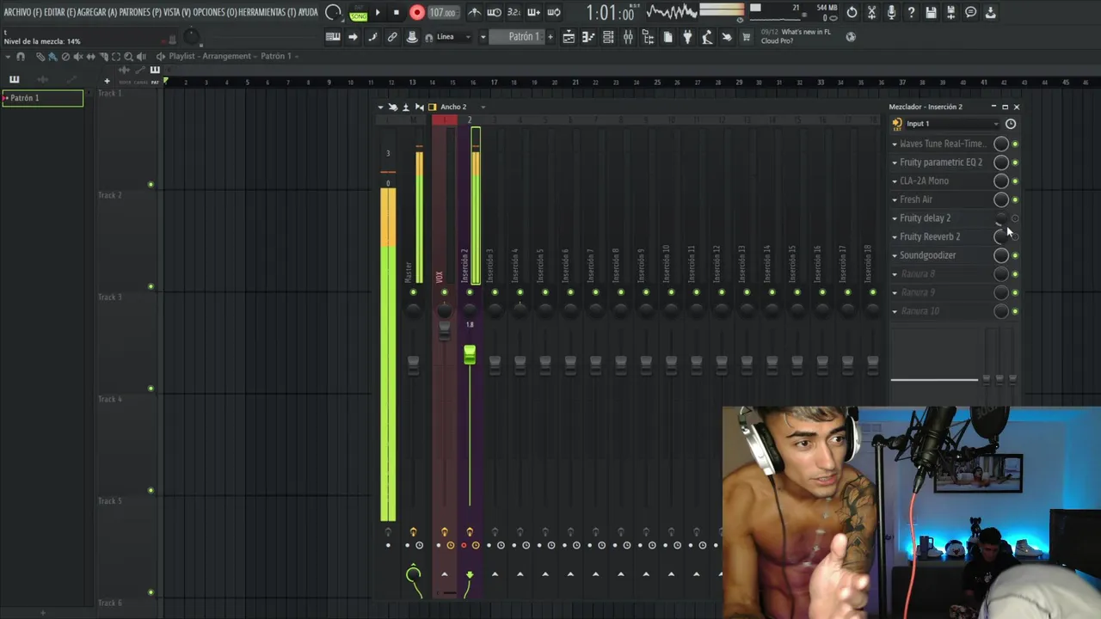Click the 107.000 tempo field
Image resolution: width=1101 pixels, height=619 pixels.
(442, 12)
